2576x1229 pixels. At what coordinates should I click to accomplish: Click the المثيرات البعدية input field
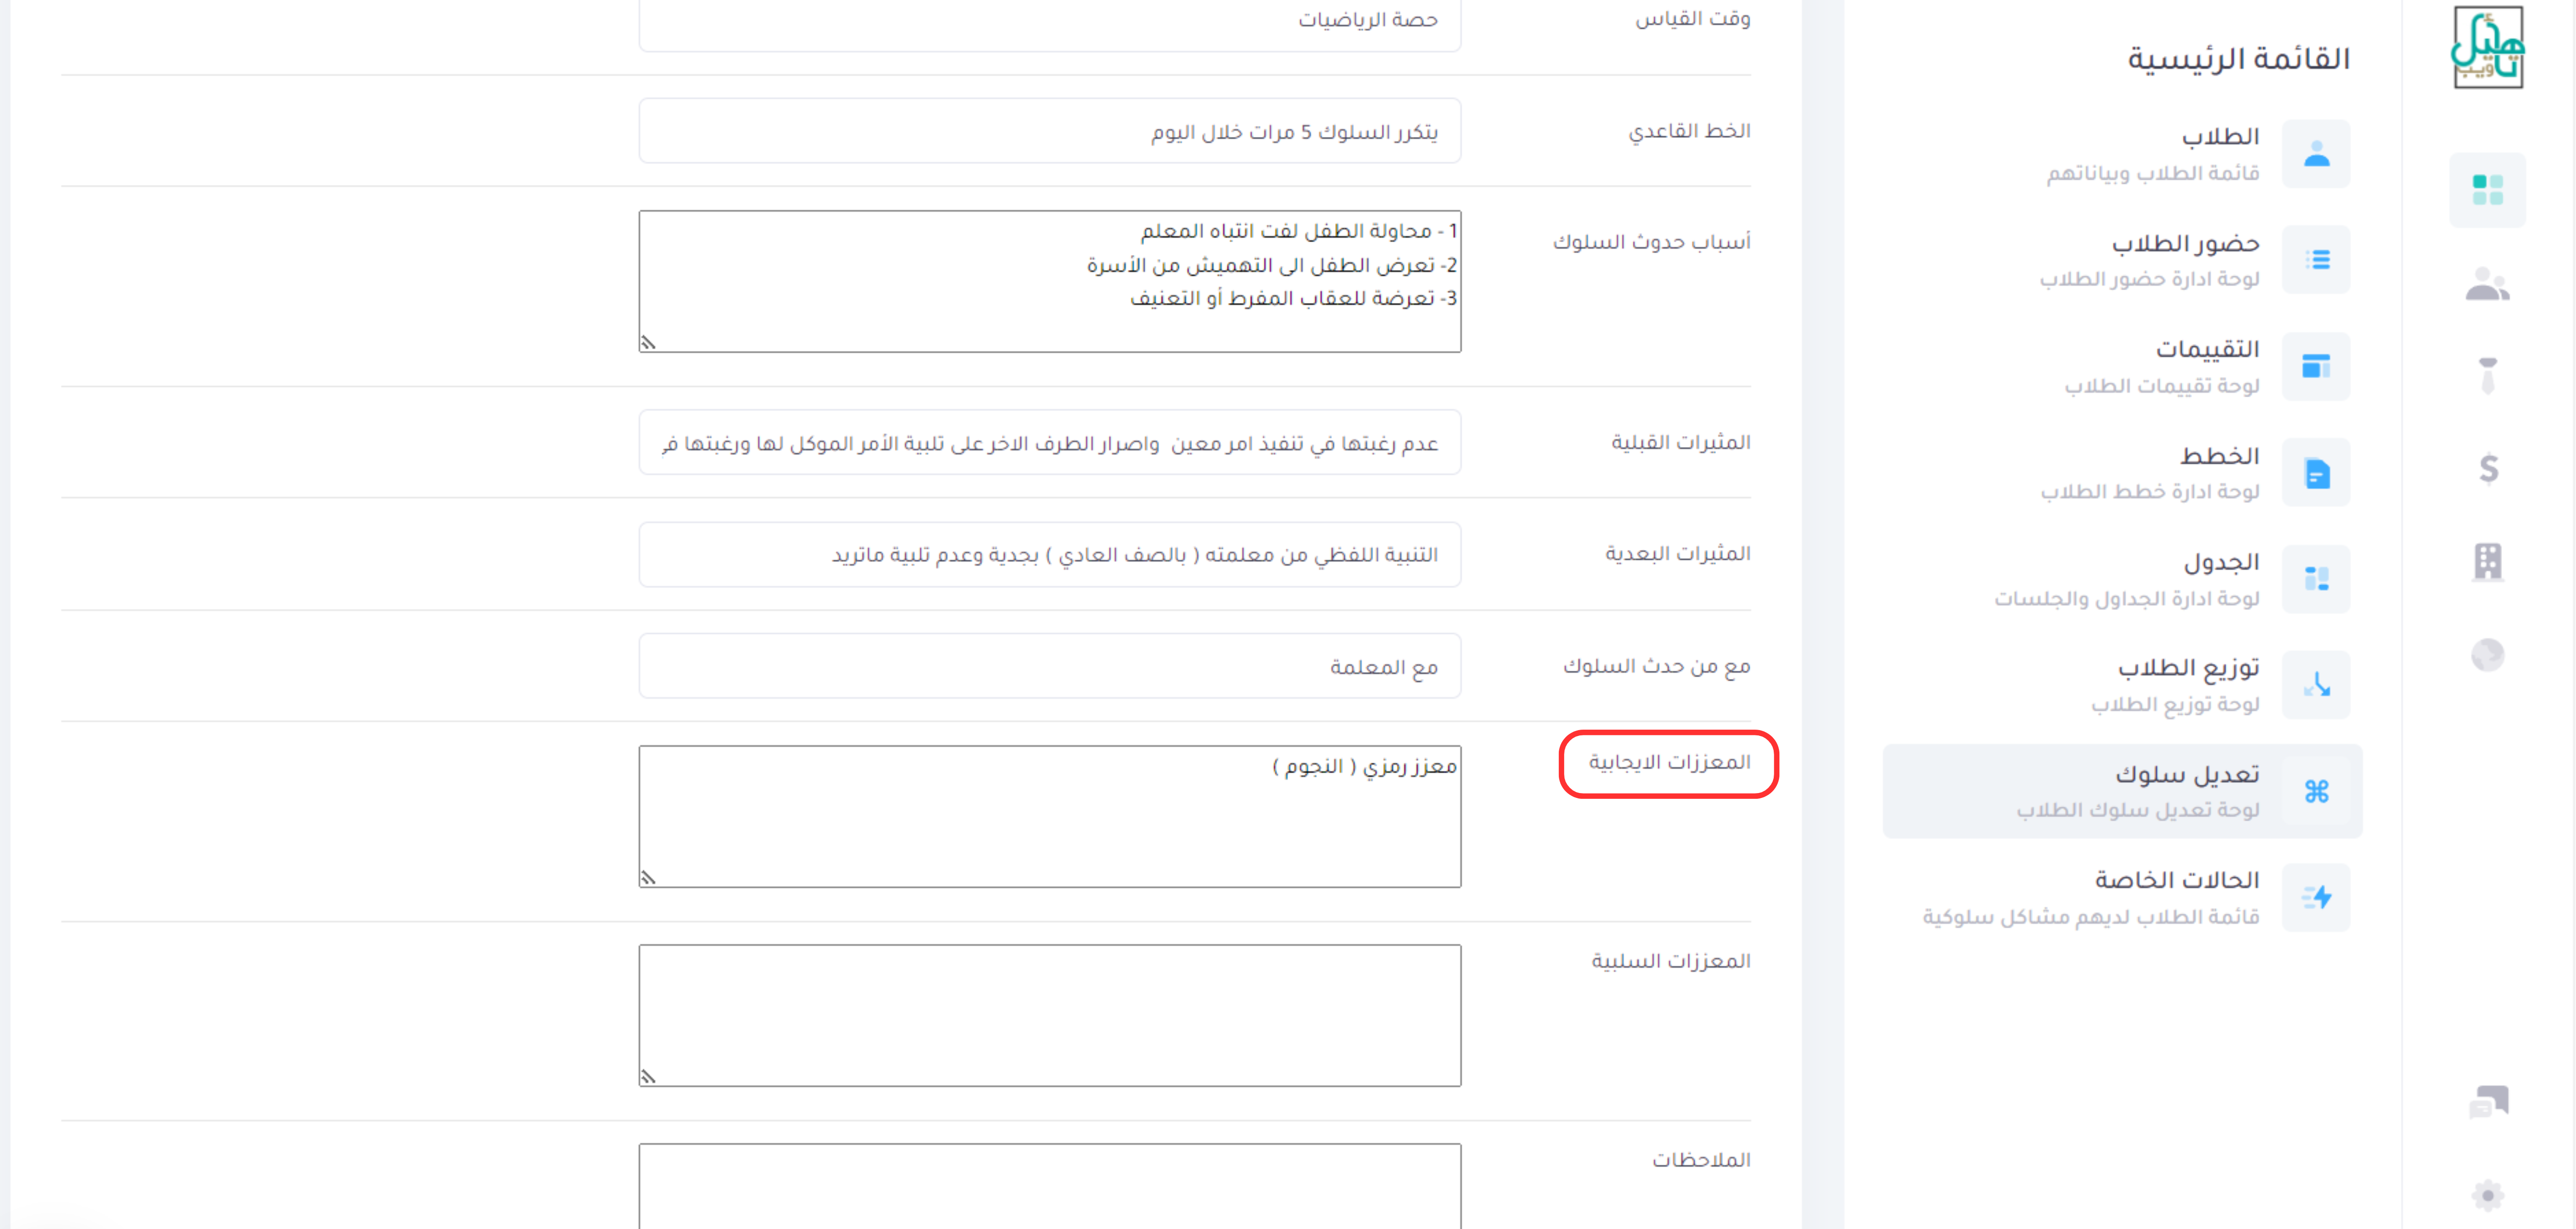point(1050,554)
